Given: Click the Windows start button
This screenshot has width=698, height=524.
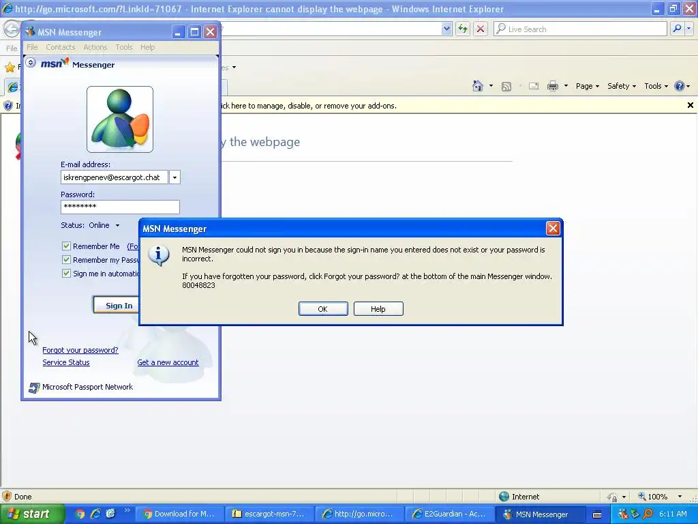Looking at the screenshot, I should click(x=32, y=514).
